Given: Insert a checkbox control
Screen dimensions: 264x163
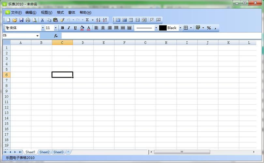Looking at the screenshot, I should click(x=152, y=20).
